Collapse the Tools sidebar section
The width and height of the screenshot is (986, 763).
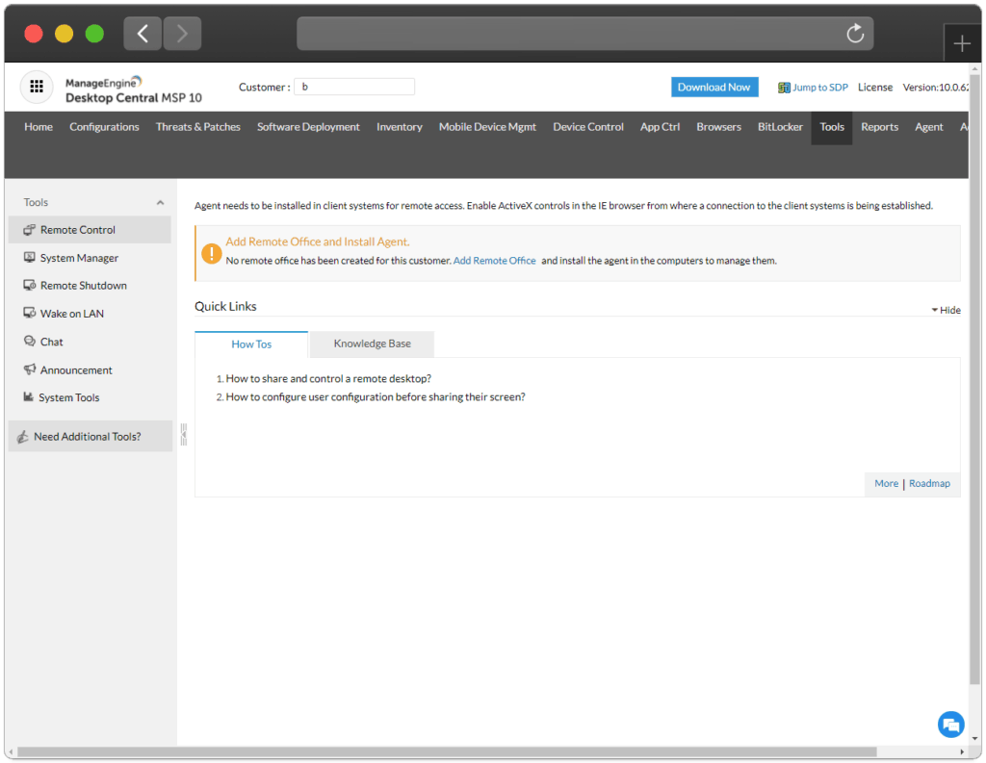click(161, 202)
